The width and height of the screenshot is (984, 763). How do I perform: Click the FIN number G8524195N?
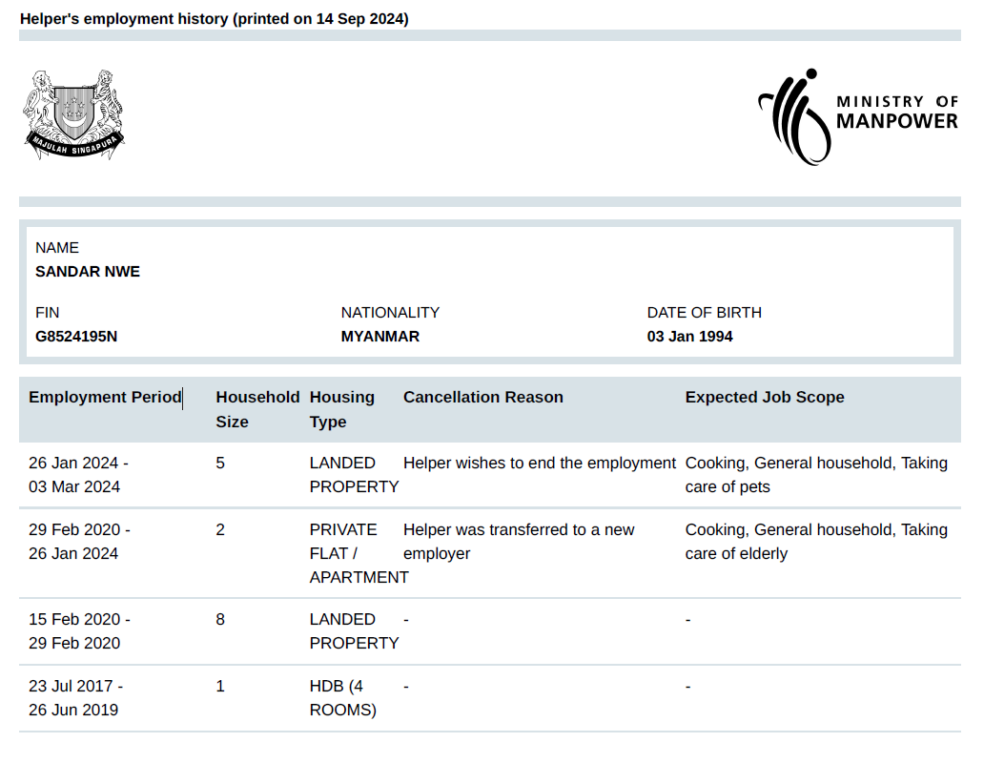pyautogui.click(x=76, y=337)
